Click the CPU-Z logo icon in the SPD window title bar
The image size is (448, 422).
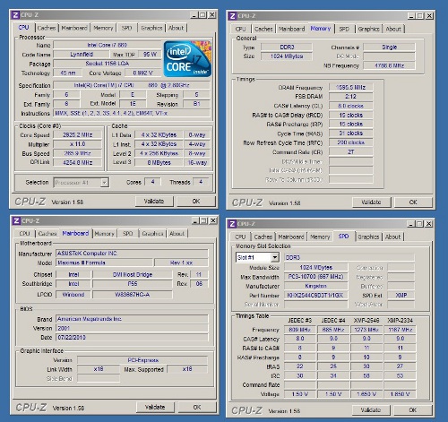point(232,224)
